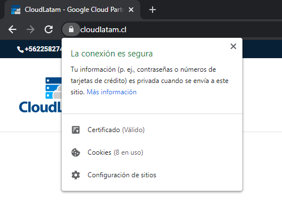Screen dimensions: 282x223
Task: Close the connection security popup
Action: tap(233, 46)
